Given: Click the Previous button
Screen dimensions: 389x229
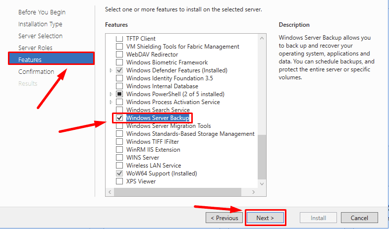Looking at the screenshot, I should click(224, 218).
